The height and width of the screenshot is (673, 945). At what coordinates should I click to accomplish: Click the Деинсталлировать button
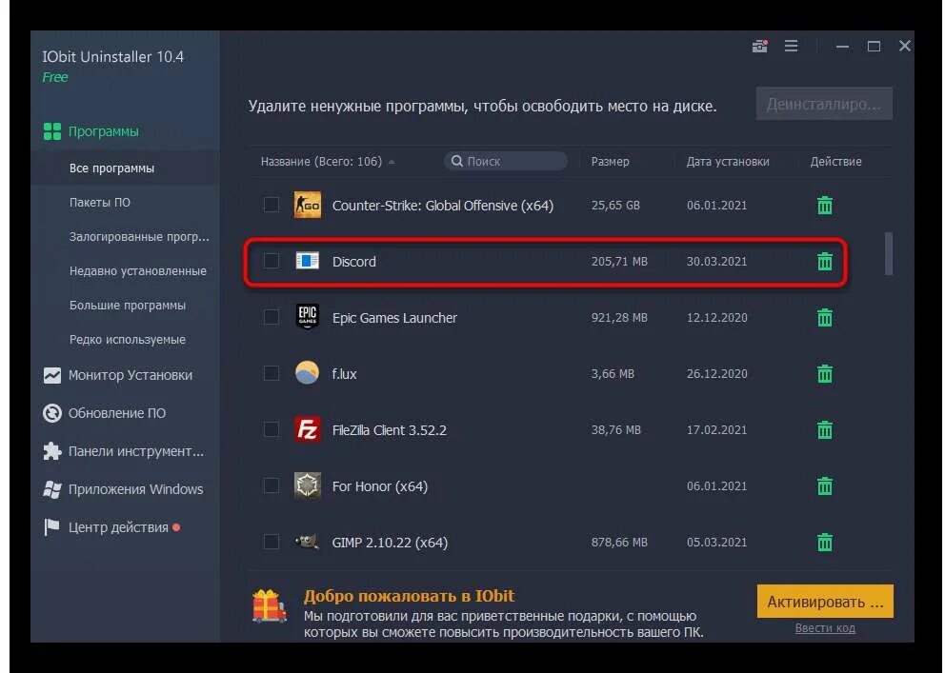coord(824,104)
